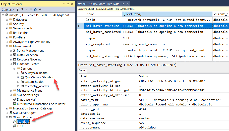
Task: Click the row selector arrow for sql_batch_starting
Action: (x=79, y=26)
